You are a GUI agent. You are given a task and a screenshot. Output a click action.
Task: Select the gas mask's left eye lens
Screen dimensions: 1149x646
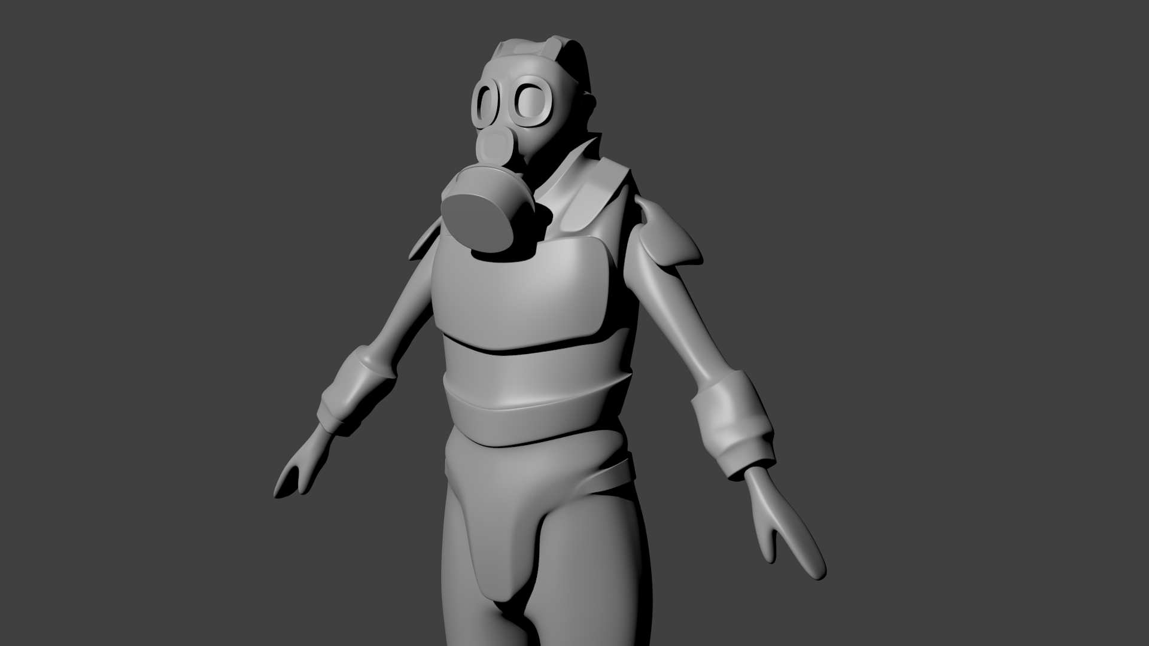(x=486, y=105)
